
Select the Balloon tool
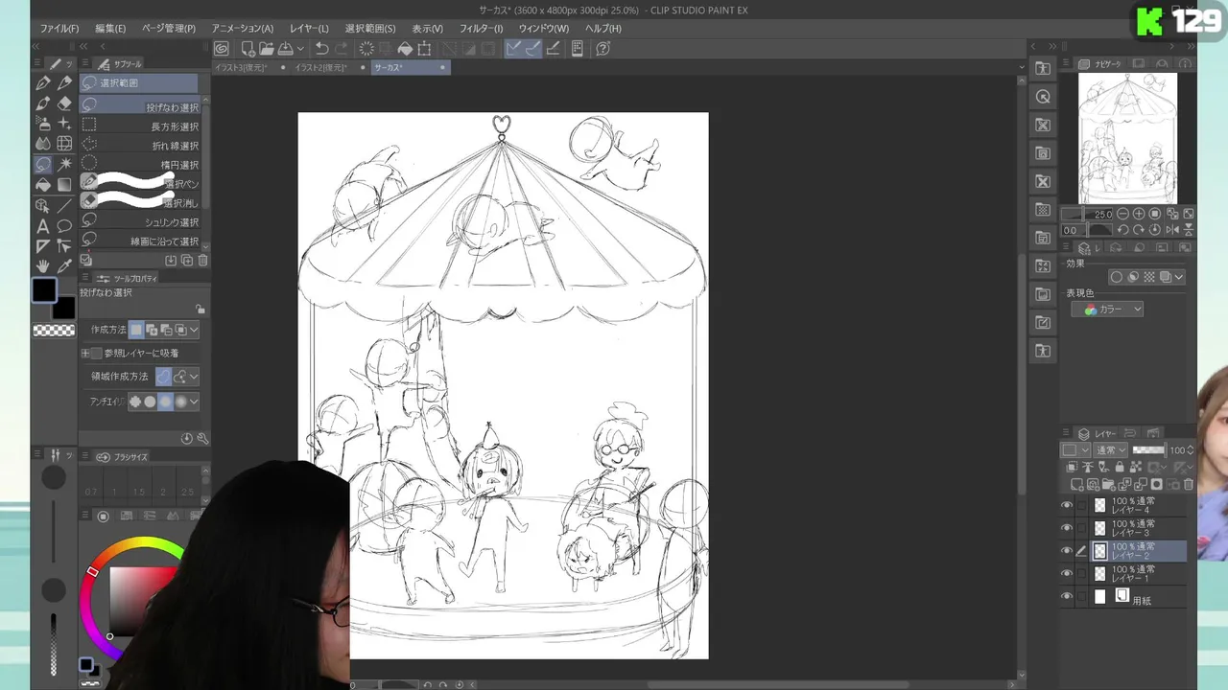click(64, 226)
